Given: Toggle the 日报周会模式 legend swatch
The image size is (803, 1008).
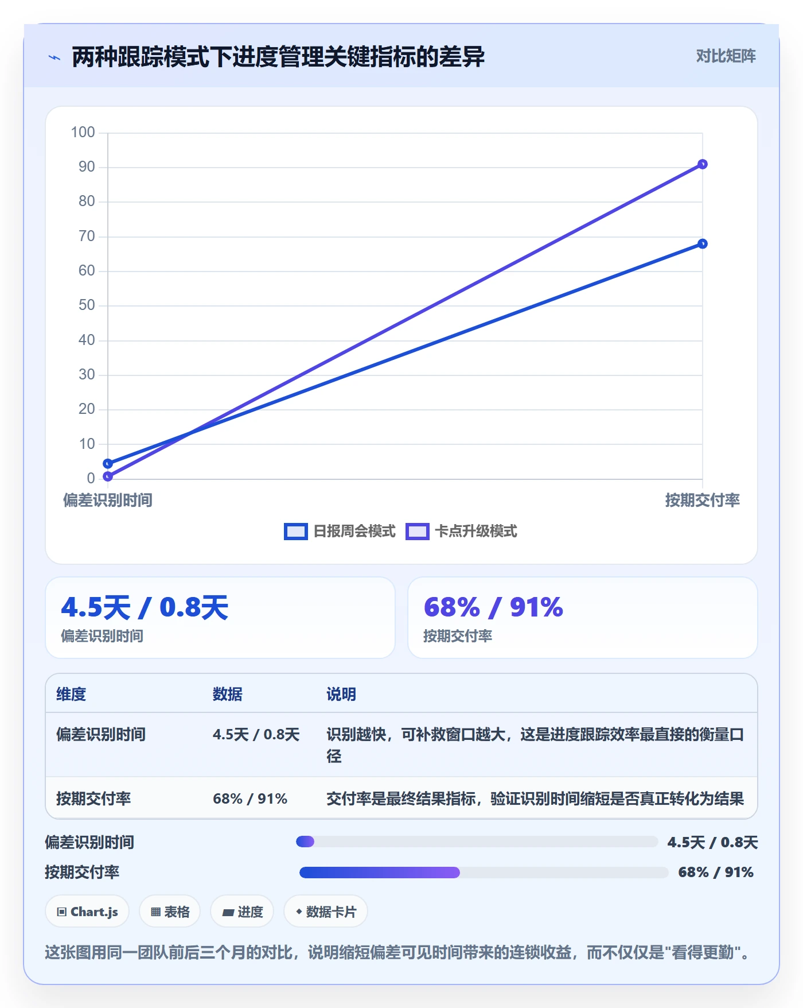Looking at the screenshot, I should coord(296,532).
